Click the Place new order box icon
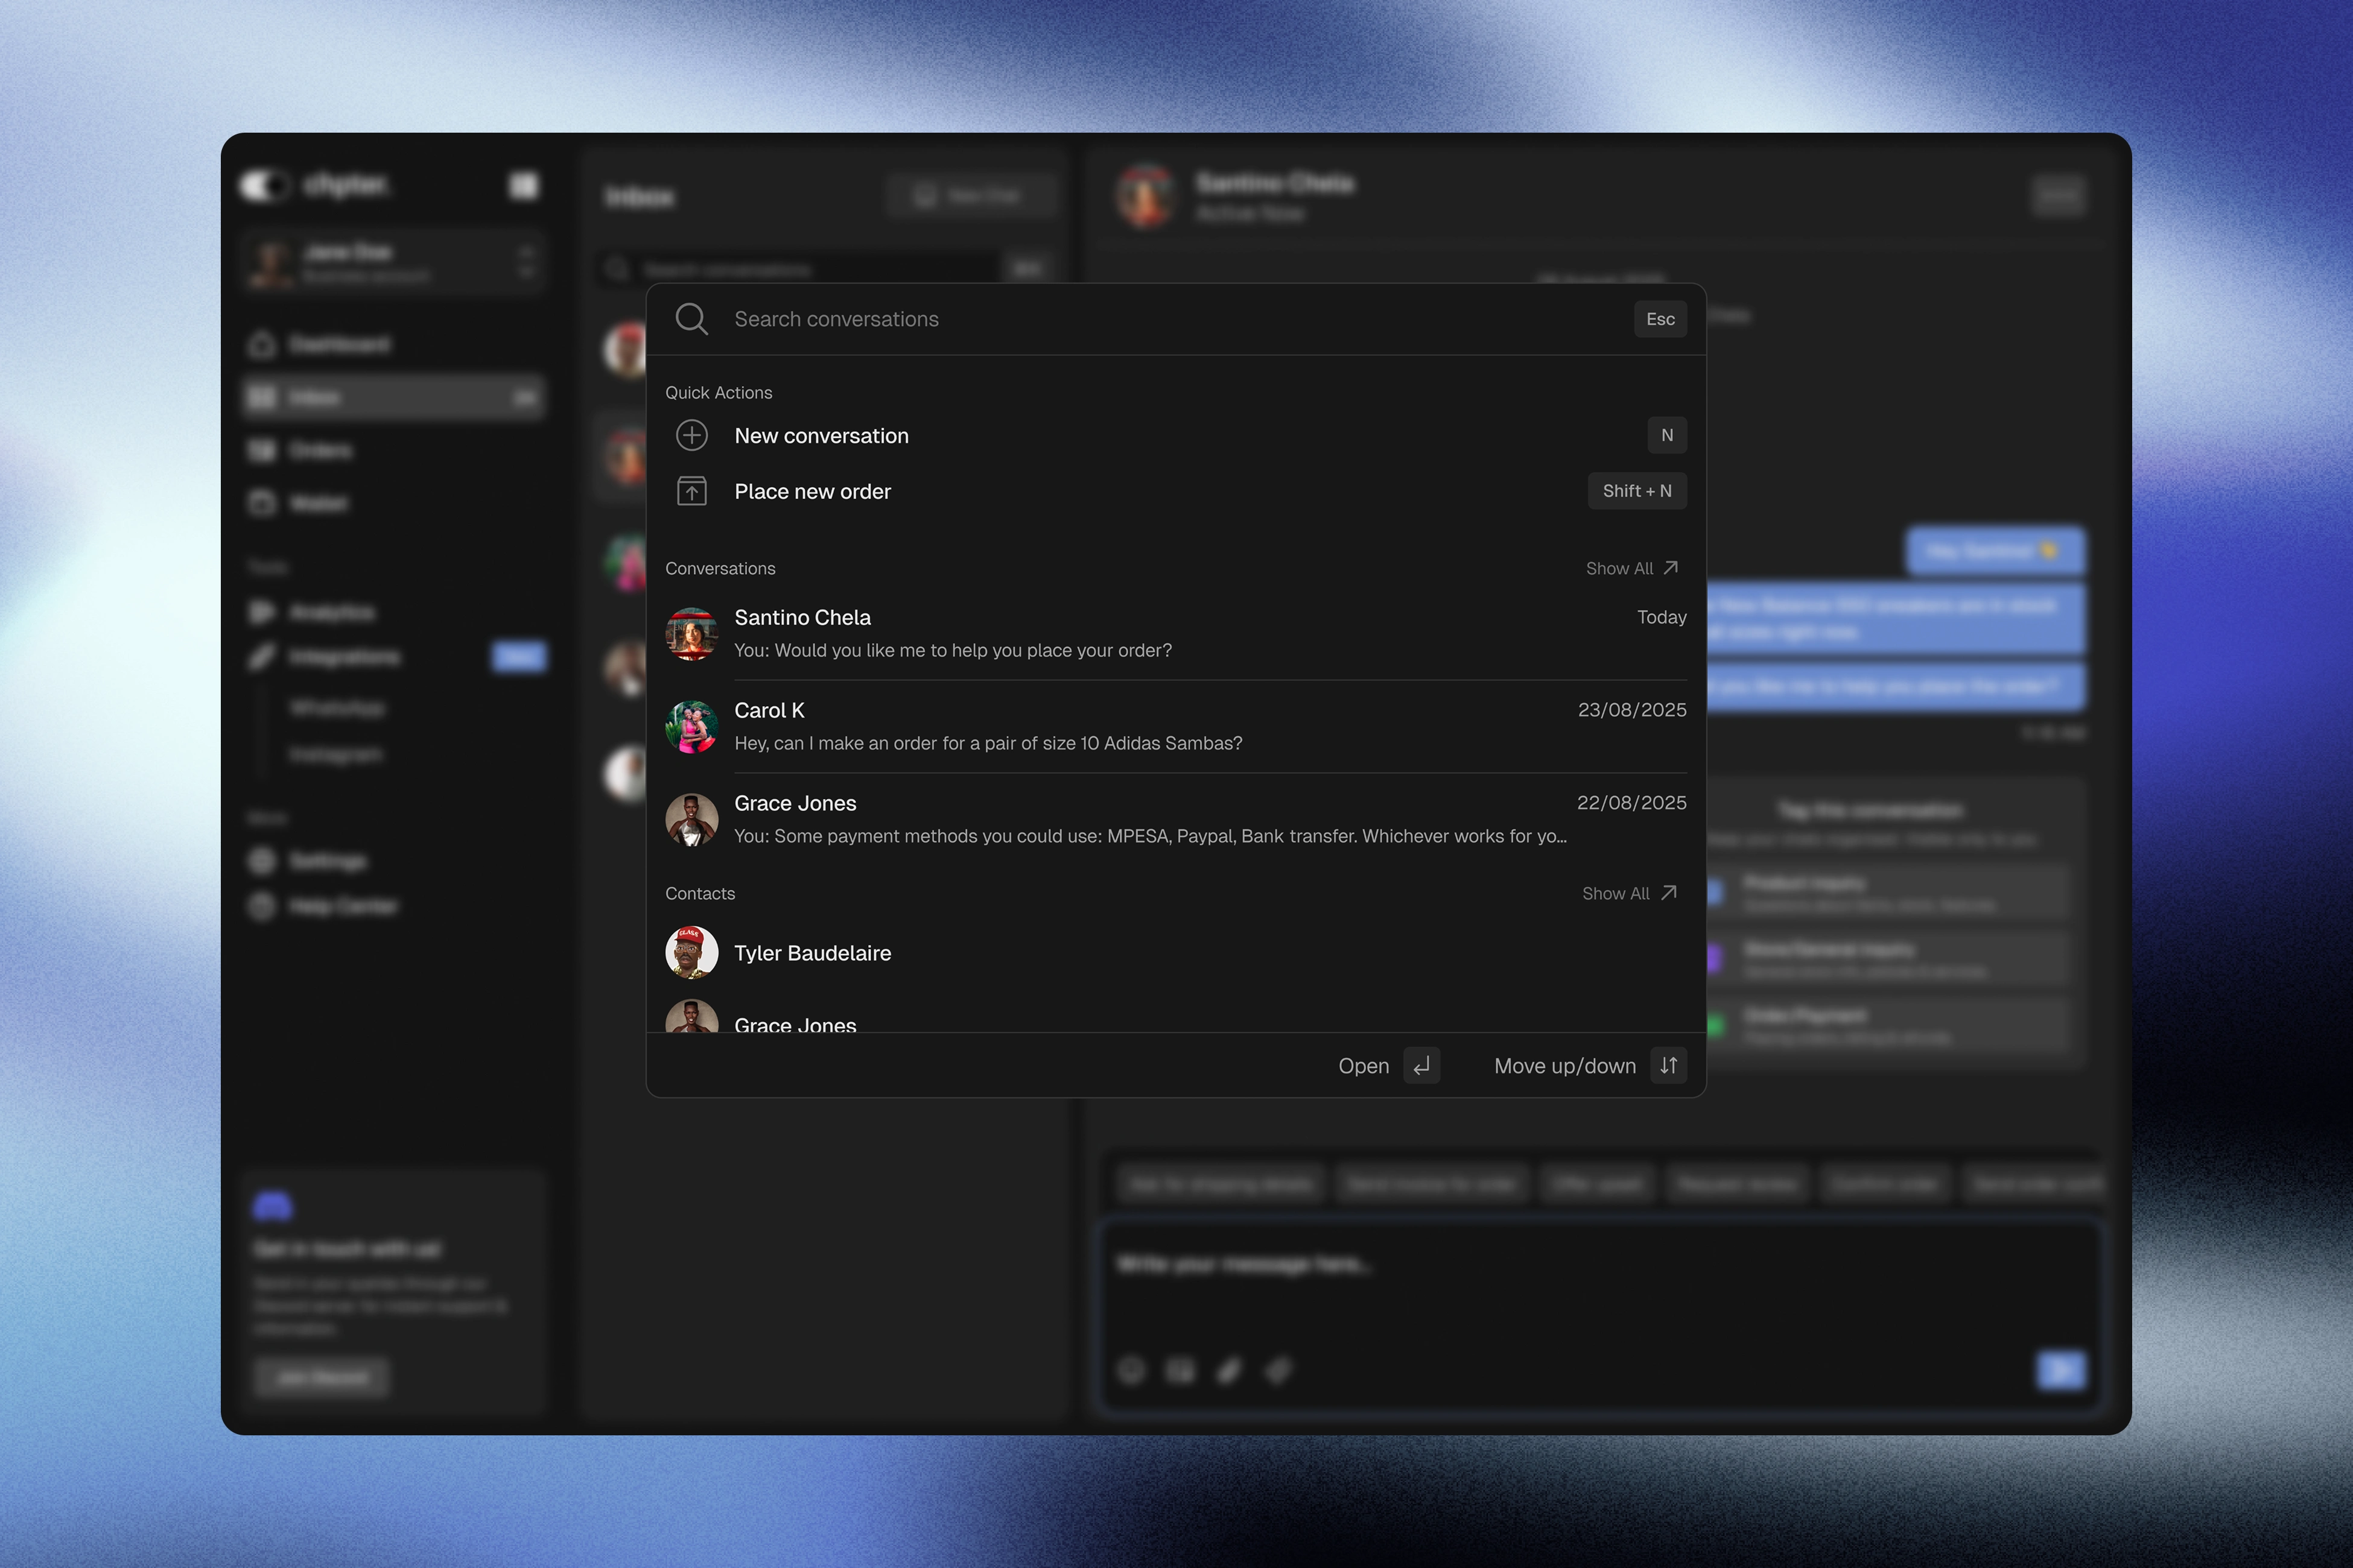The image size is (2353, 1568). click(x=691, y=491)
